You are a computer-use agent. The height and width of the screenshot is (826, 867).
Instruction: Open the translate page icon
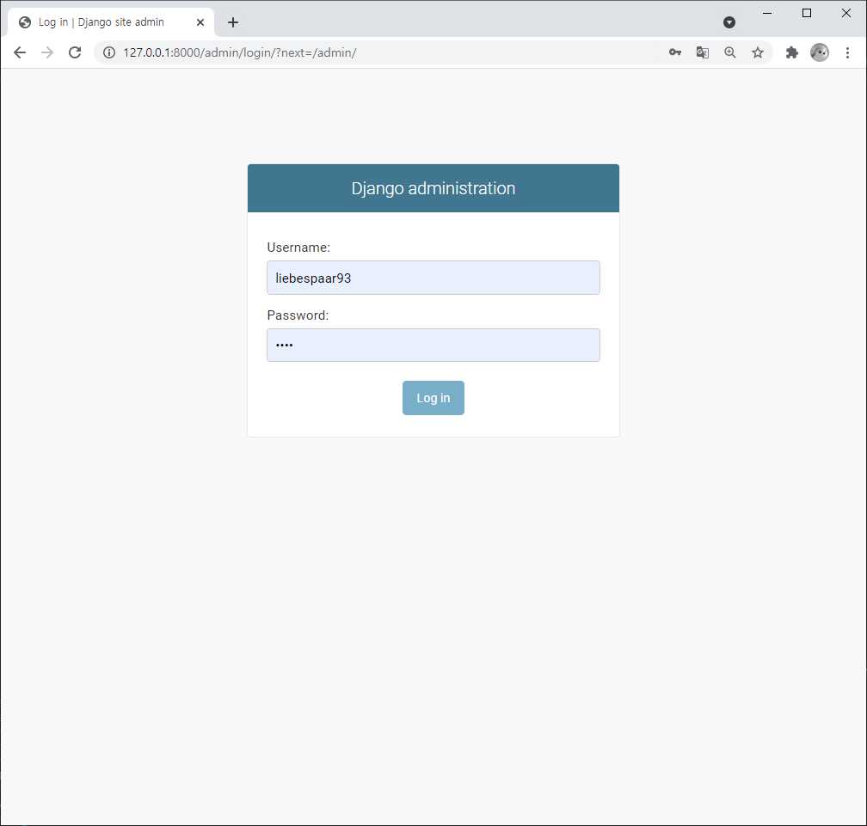click(x=703, y=52)
